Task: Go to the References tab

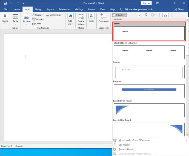Action: tap(64, 9)
